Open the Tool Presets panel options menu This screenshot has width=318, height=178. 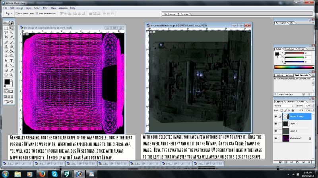[313, 75]
